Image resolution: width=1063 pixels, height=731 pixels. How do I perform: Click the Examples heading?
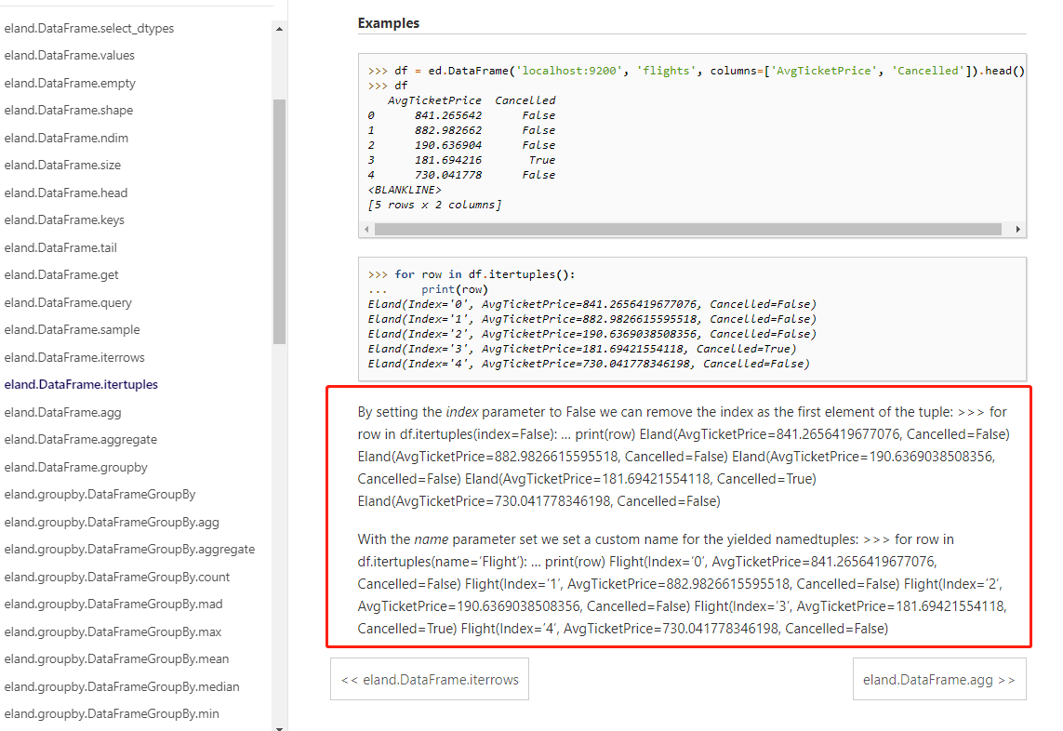389,23
